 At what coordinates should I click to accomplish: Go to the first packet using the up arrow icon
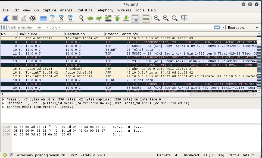[x=117, y=18]
